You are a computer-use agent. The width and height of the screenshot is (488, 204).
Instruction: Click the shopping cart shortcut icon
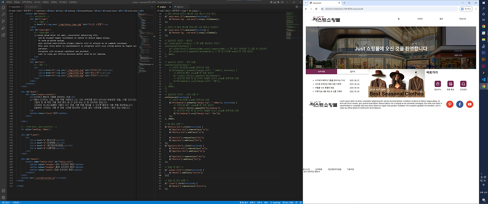pyautogui.click(x=437, y=84)
